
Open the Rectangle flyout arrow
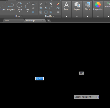point(36,4)
